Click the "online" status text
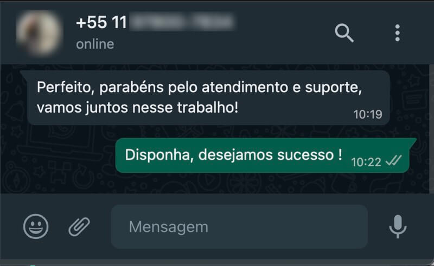This screenshot has width=434, height=266. (95, 44)
